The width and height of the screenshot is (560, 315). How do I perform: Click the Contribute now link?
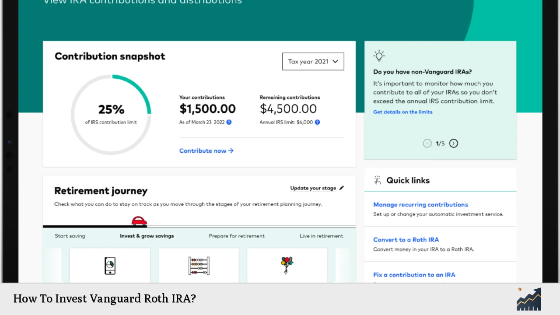(206, 150)
